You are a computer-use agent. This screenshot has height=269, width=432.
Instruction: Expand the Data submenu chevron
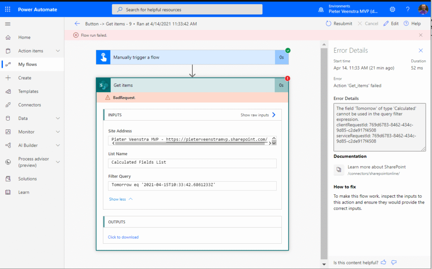(58, 118)
